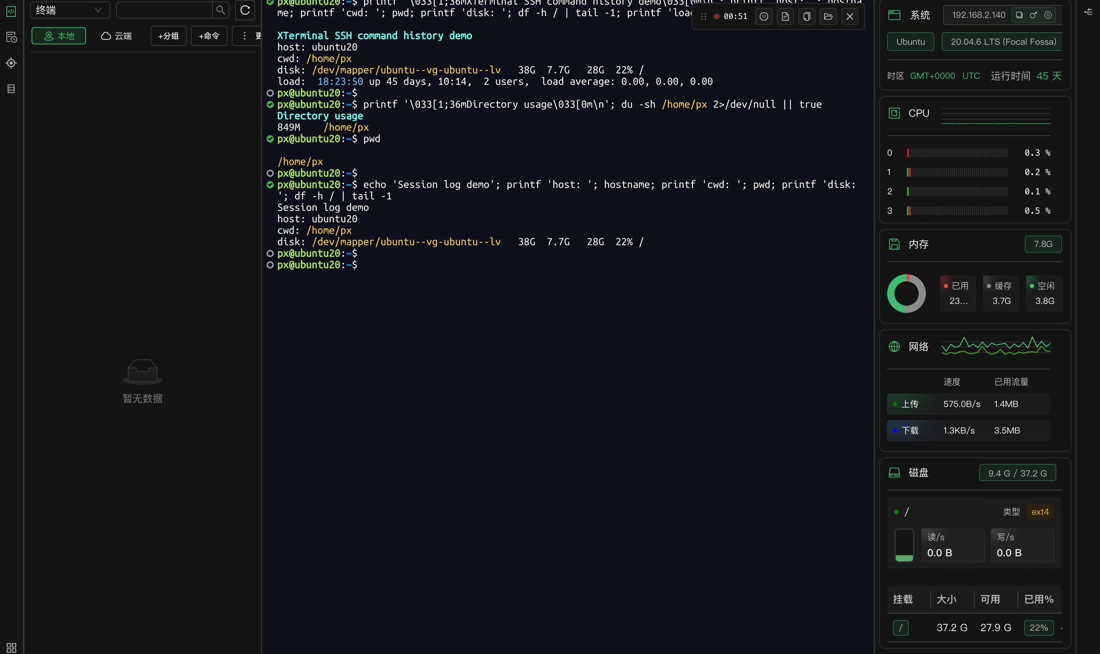This screenshot has width=1100, height=654.
Task: Copy the 192.168.2.140 address
Action: 1019,15
